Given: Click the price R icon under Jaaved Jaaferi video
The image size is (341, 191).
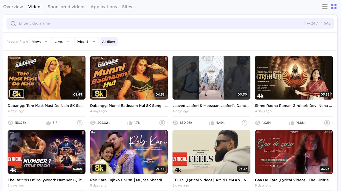Looking at the screenshot, I should point(245,123).
